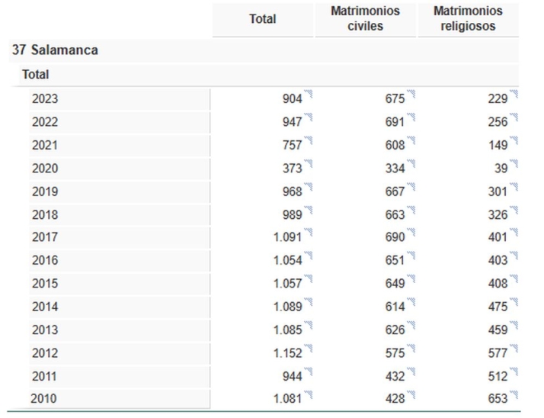The height and width of the screenshot is (418, 544).
Task: Click the small marker beside religious value 149
Action: click(514, 141)
